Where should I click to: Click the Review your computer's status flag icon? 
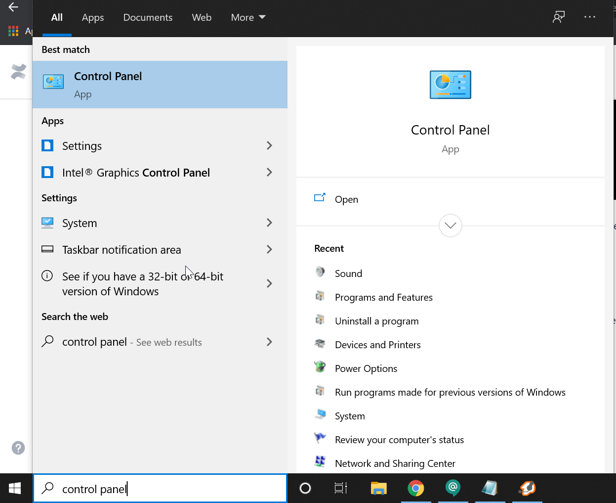pos(320,438)
